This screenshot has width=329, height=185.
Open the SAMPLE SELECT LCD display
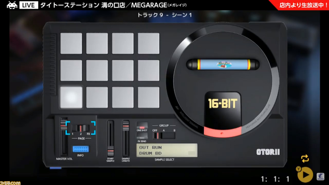pyautogui.click(x=167, y=150)
